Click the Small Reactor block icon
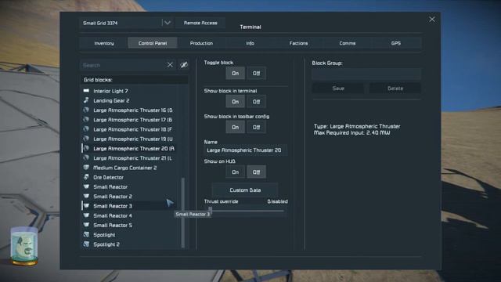This screenshot has width=501, height=282. [x=86, y=186]
